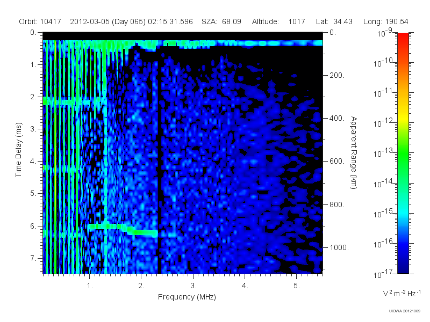
Task: Click the 'SZA: 68.09' value
Action: click(221, 21)
